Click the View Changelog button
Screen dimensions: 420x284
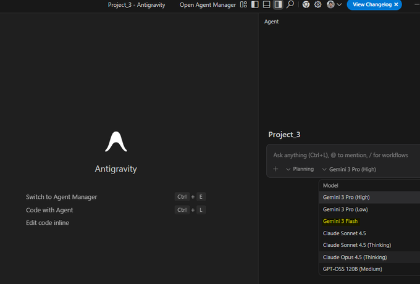click(372, 4)
